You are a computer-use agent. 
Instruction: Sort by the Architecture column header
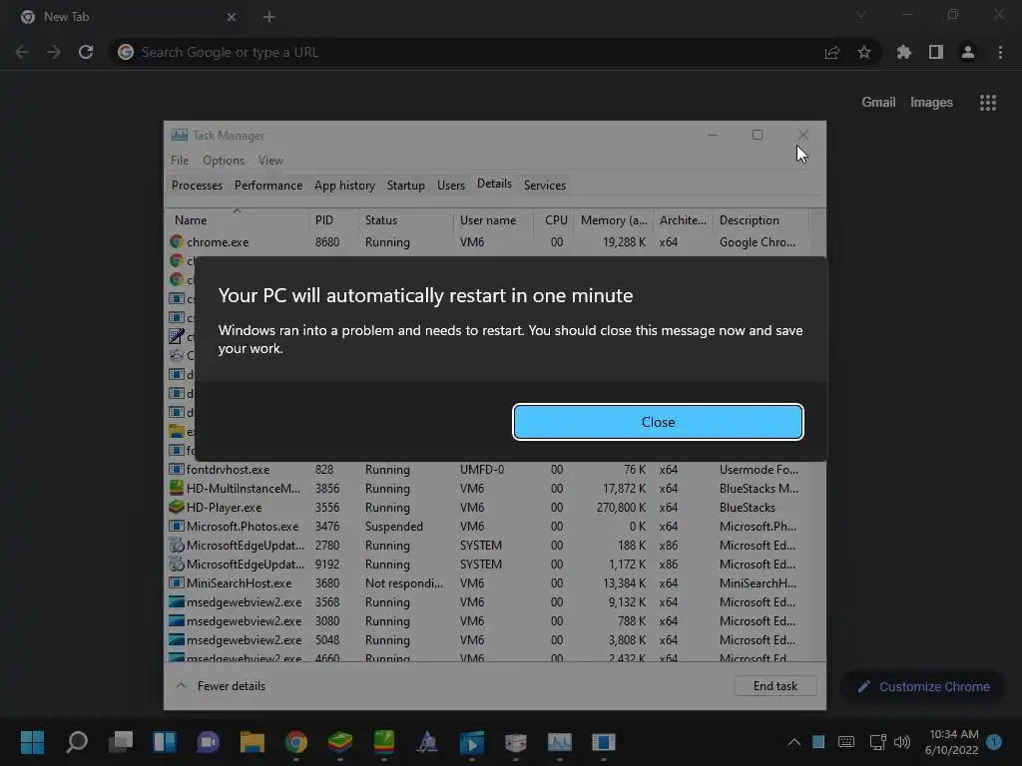coord(683,220)
